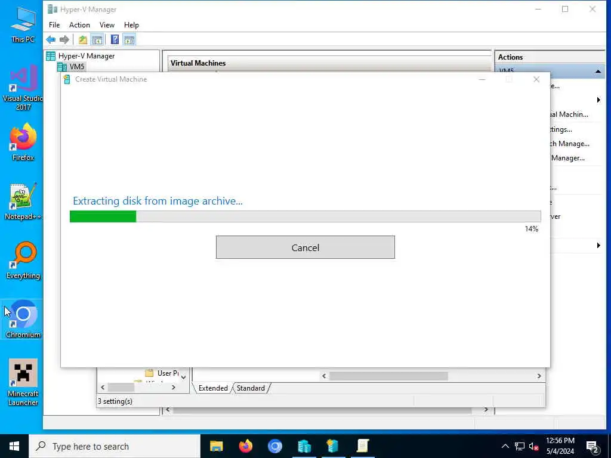Toggle the Show/Hide Action Pane toolbar icon

[129, 40]
